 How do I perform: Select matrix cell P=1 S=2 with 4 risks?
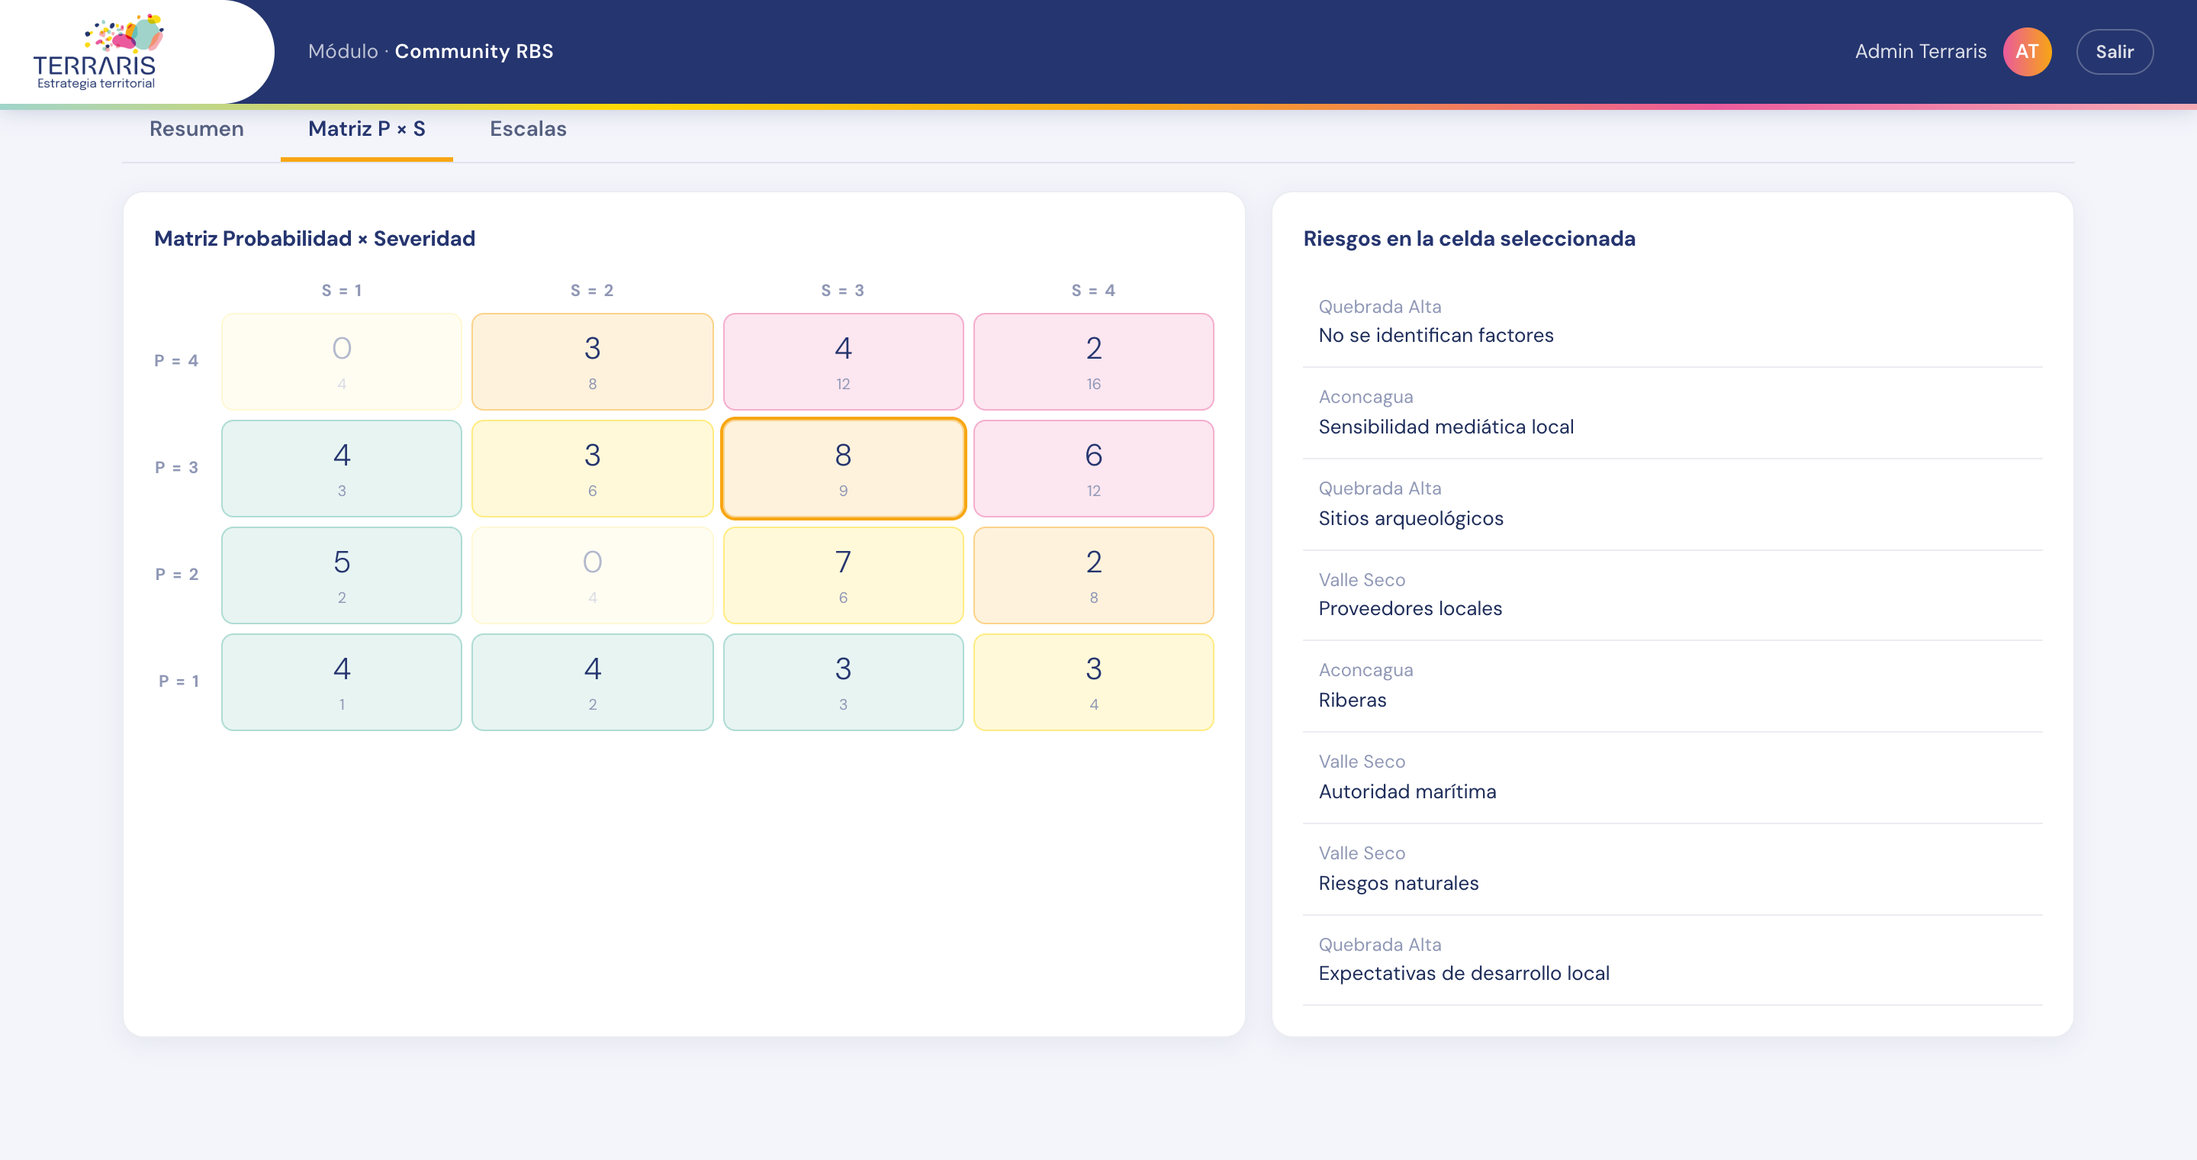pyautogui.click(x=592, y=681)
